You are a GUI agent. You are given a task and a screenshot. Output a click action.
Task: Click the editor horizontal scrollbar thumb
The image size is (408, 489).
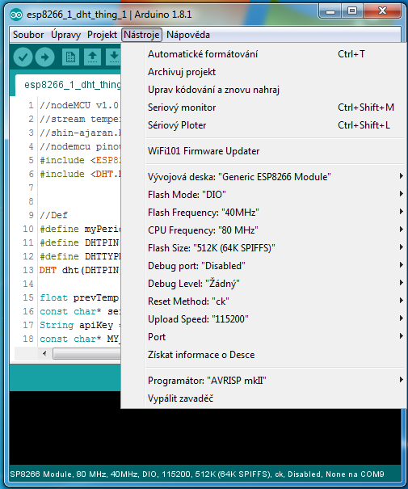(x=86, y=354)
